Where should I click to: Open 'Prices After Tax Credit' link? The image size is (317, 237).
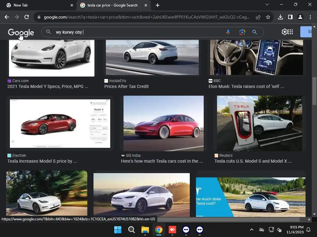pos(126,86)
